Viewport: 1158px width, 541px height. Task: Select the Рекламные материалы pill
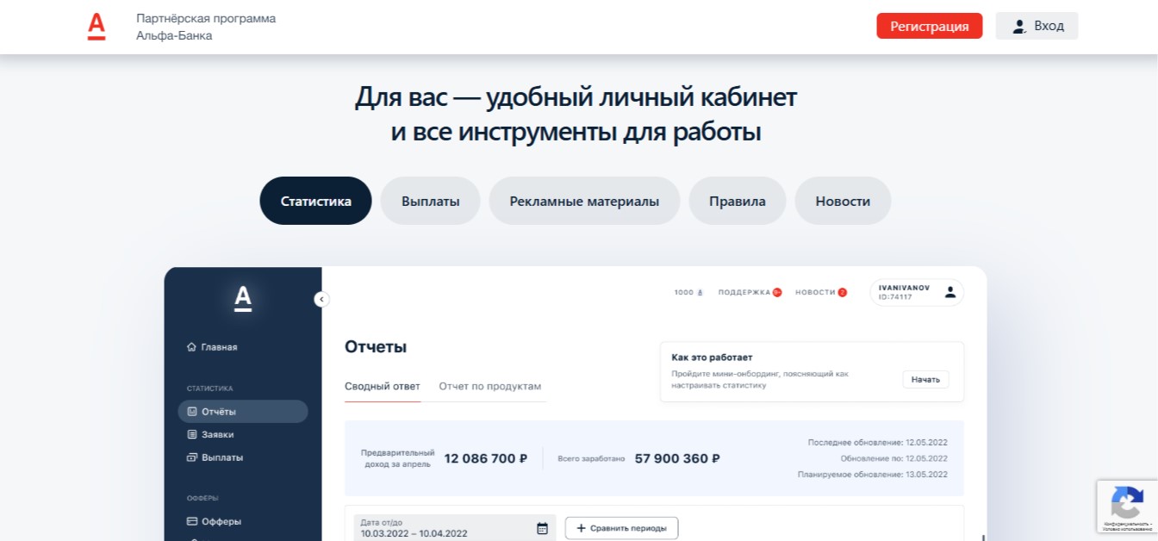click(584, 200)
